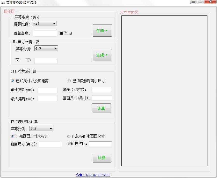Image resolution: width=217 pixels, height=178 pixels.
Task: Click the 最短投射比 input field
Action: pos(100,144)
